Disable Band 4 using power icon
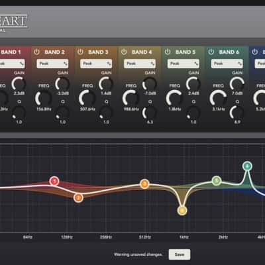This screenshot has height=265, width=265. (x=124, y=52)
